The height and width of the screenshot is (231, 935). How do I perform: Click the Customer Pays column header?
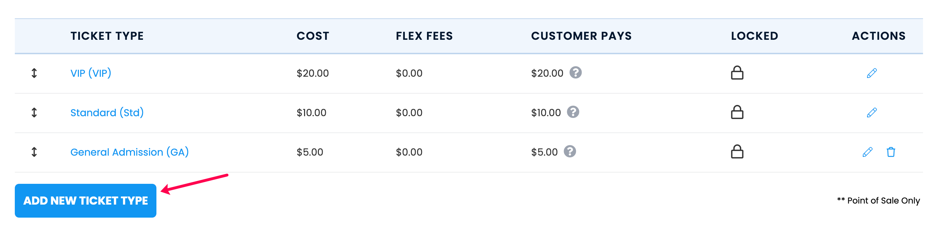[x=582, y=36]
